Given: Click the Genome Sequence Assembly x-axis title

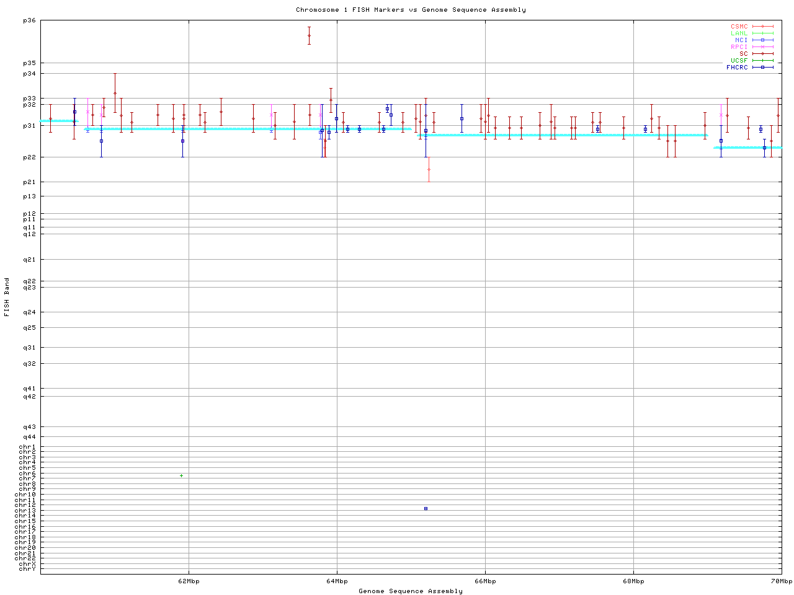Looking at the screenshot, I should tap(411, 591).
